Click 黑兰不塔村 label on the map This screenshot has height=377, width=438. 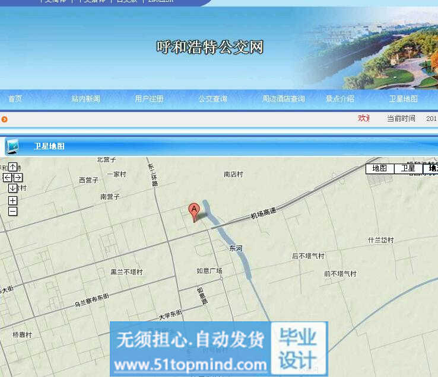pos(127,272)
